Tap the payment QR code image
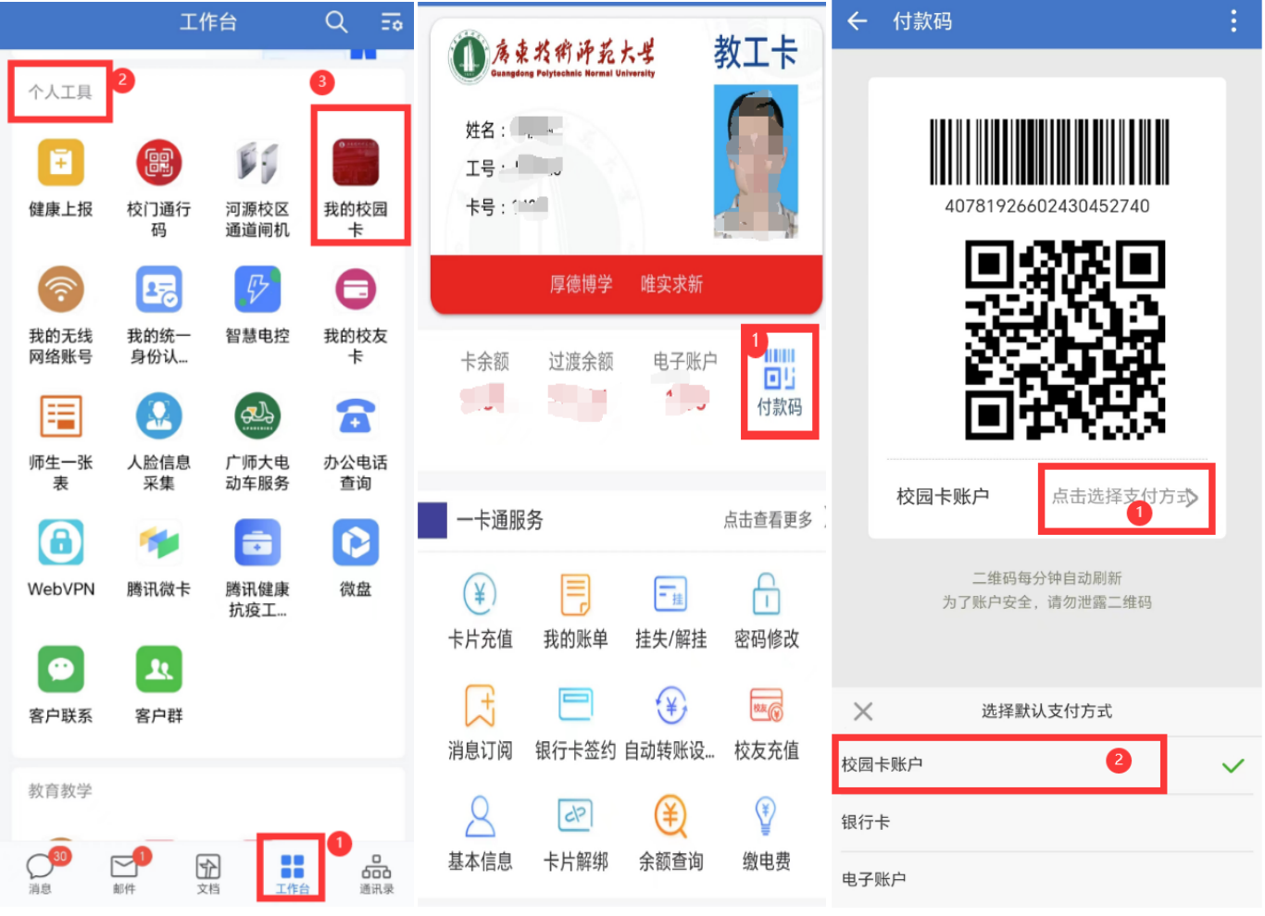This screenshot has width=1265, height=916. [x=1065, y=340]
